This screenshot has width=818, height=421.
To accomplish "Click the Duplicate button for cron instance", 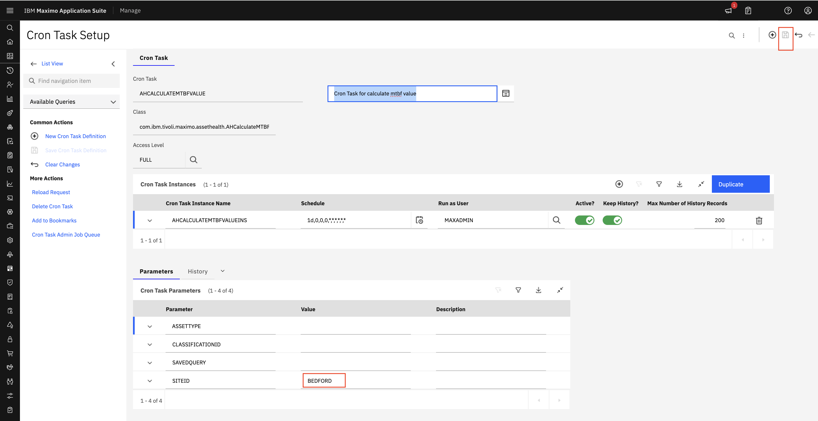I will pyautogui.click(x=740, y=184).
